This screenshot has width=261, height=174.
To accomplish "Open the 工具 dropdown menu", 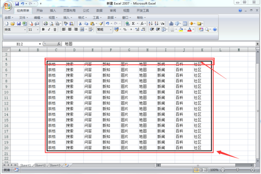I will coord(97,18).
